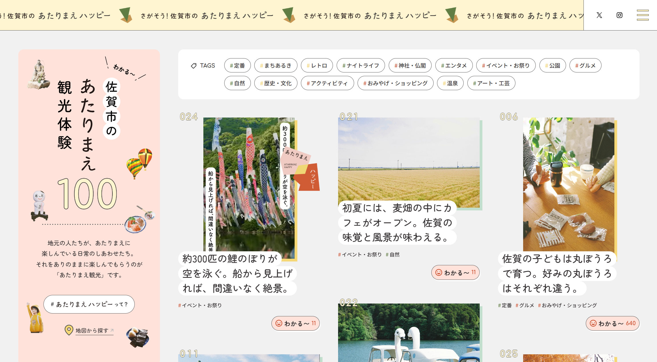Open the 初夏には、麦畑 title on card 021
This screenshot has width=657, height=362.
click(x=397, y=223)
